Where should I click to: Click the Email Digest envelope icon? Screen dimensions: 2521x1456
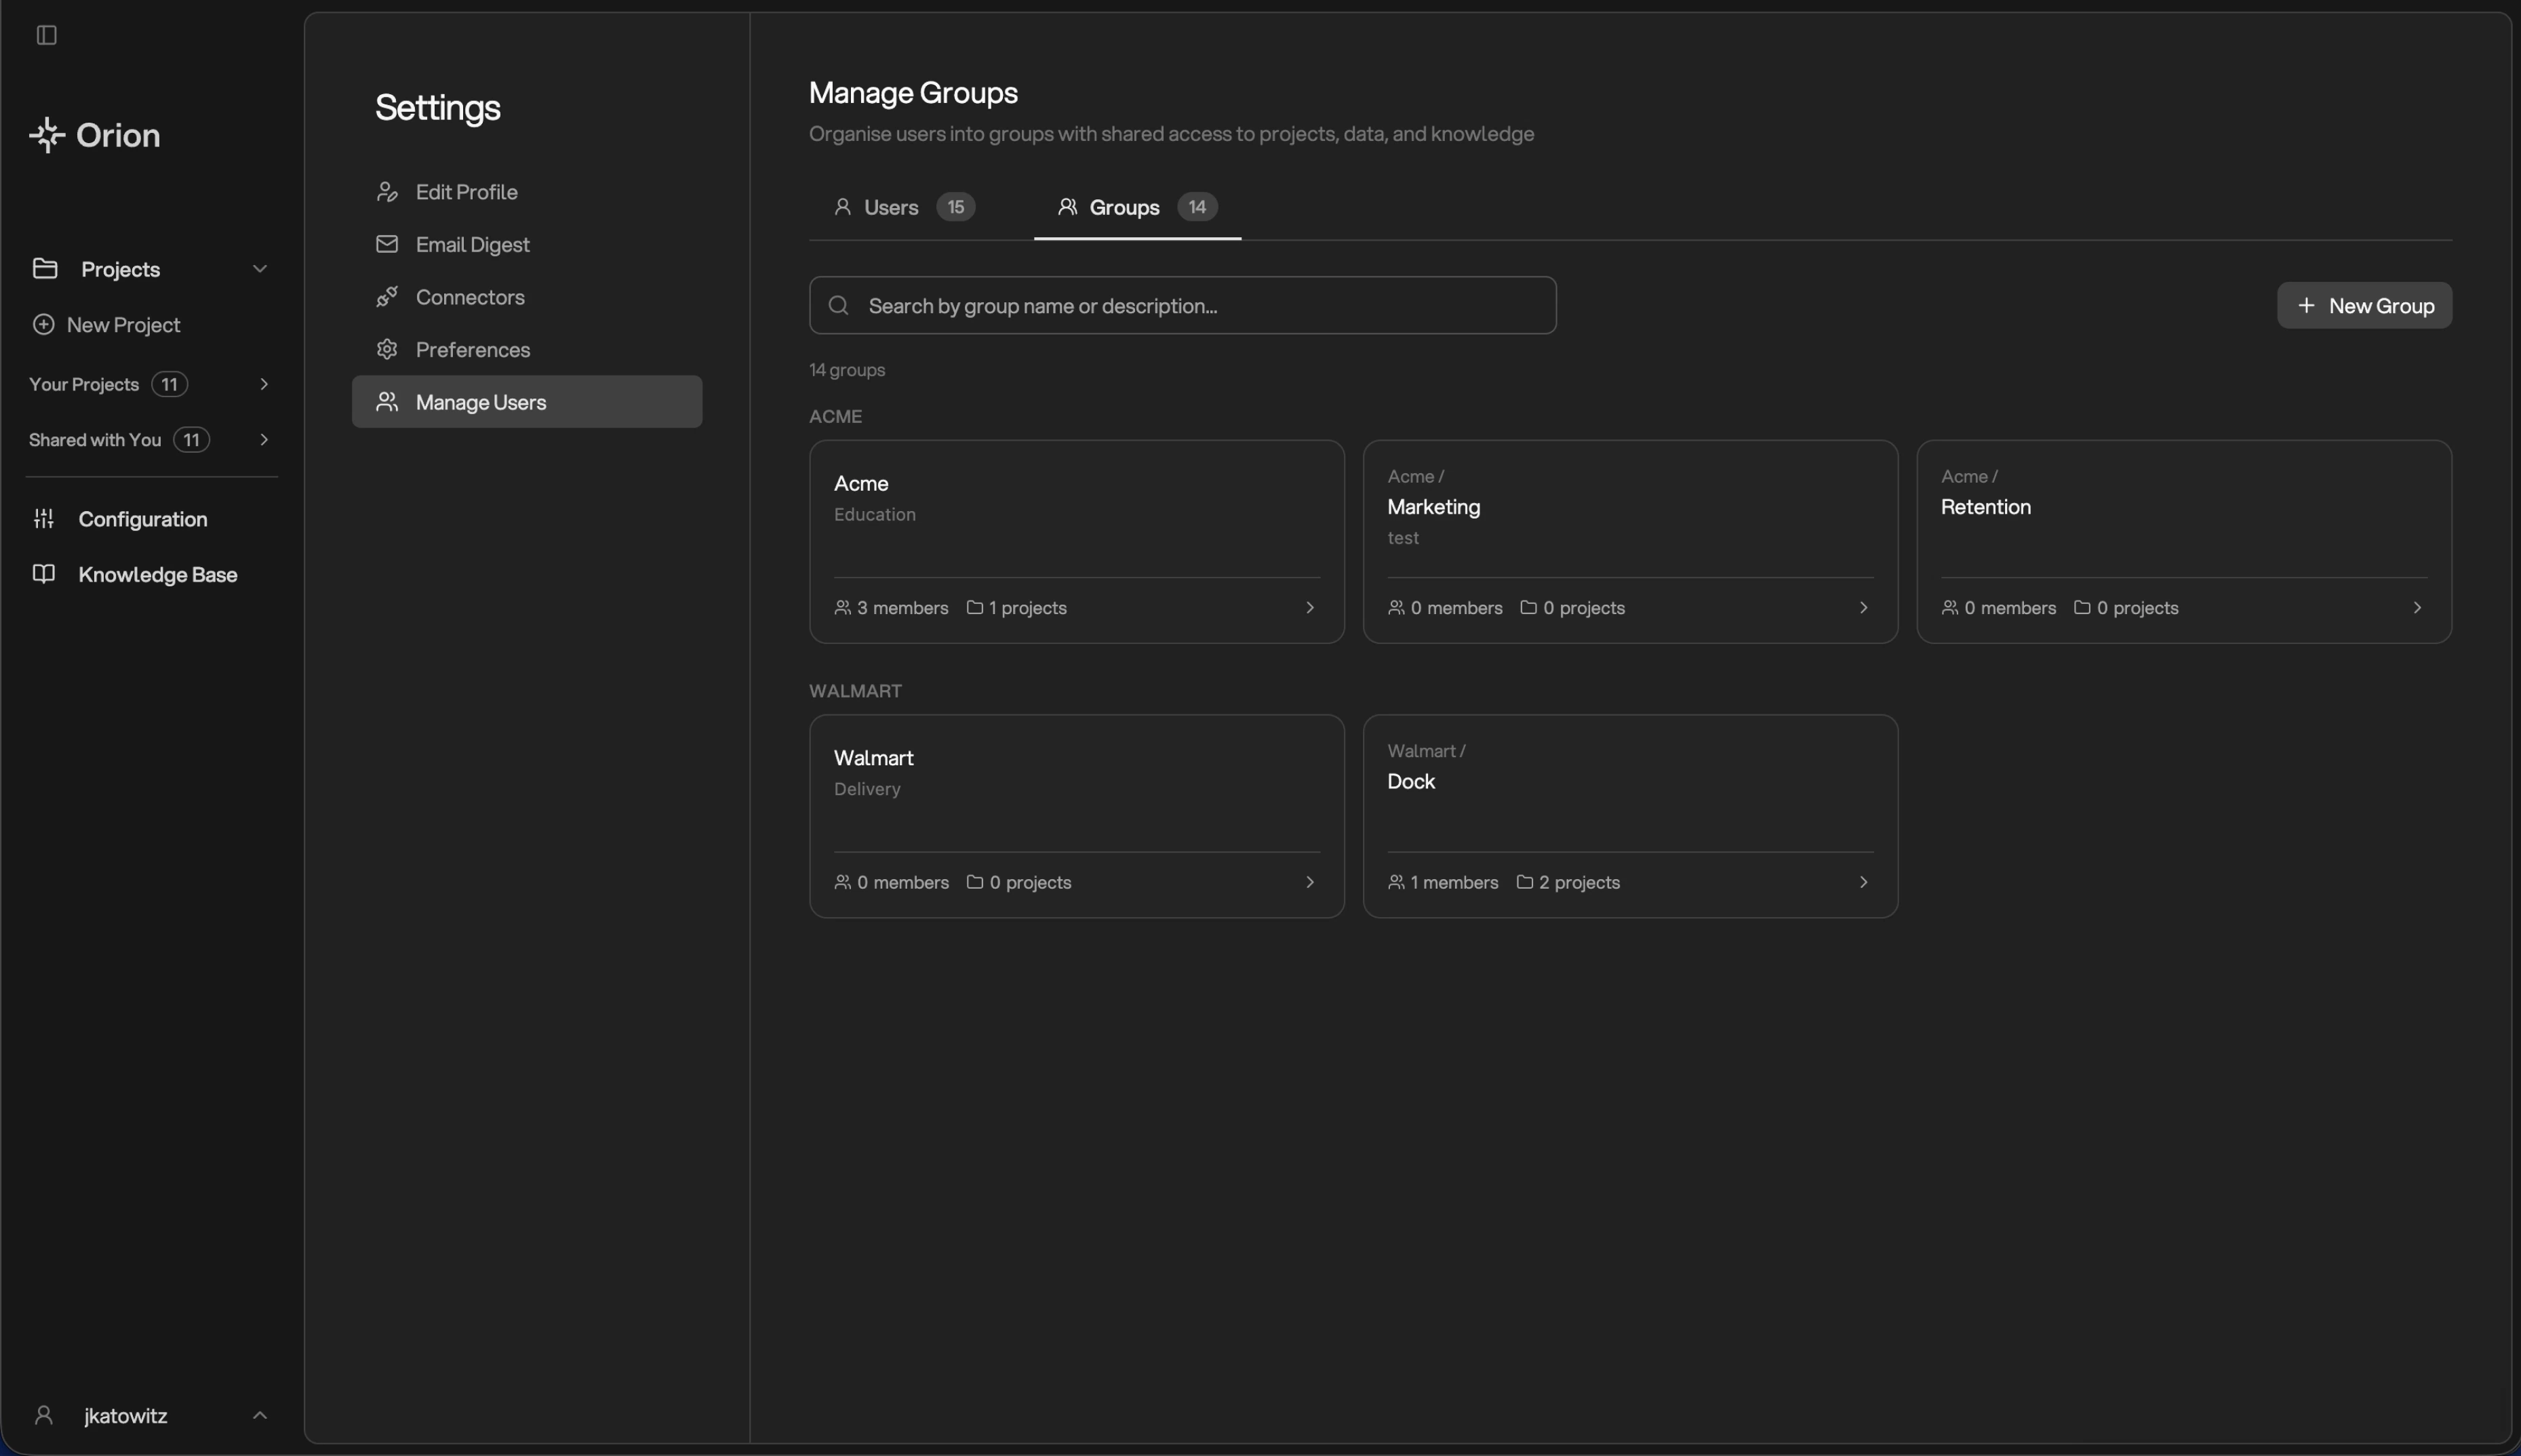coord(387,244)
